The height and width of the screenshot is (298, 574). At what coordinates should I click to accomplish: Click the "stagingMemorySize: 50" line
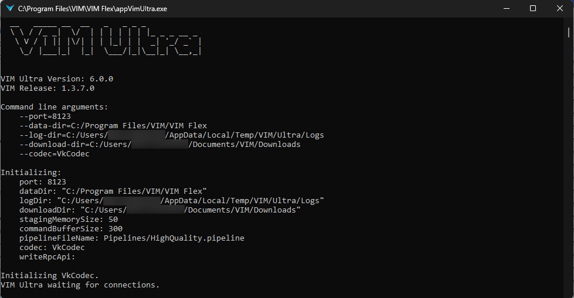pos(69,220)
